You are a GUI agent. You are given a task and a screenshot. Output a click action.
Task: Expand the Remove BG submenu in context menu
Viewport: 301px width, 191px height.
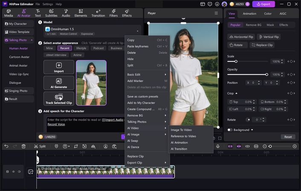coord(147,115)
